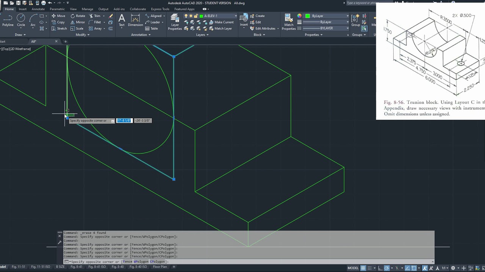
Task: Click the Undo arrow icon
Action: (x=50, y=3)
